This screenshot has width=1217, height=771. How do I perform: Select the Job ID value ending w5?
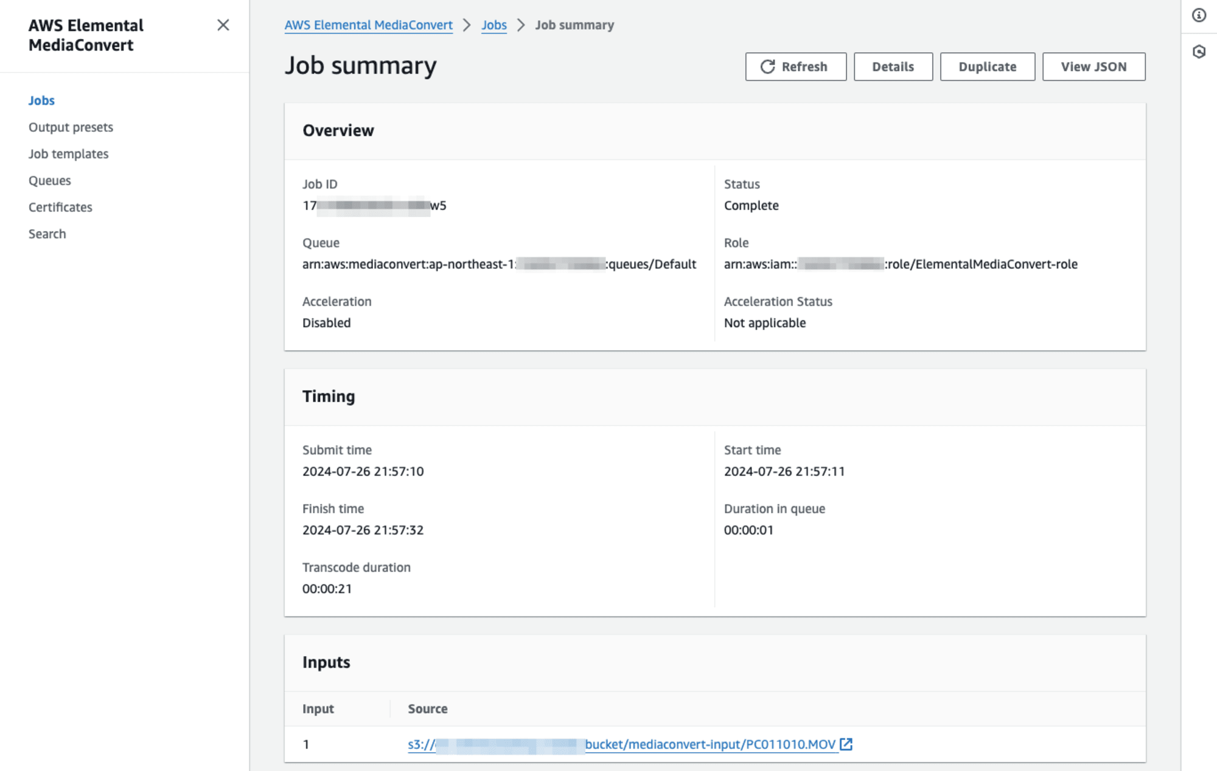[374, 206]
